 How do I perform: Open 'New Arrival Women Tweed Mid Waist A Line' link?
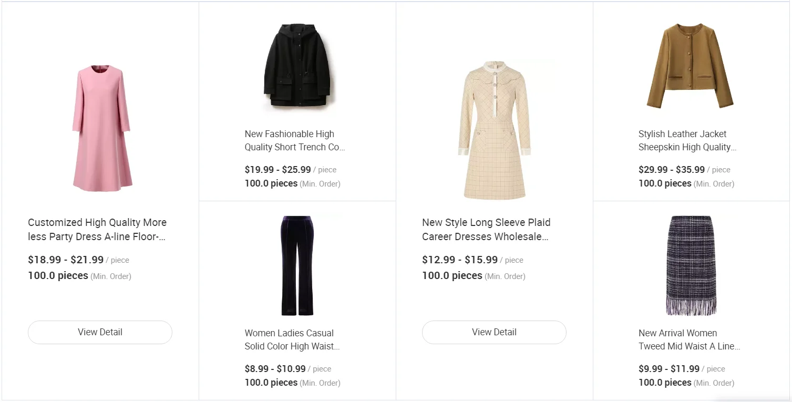[x=689, y=339]
